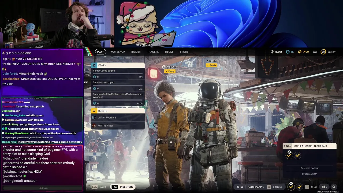The height and width of the screenshot is (193, 343).
Task: Click the HockeyPizzaOreos chat message
Action: [39, 133]
